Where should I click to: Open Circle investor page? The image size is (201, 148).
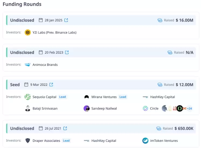154,109
